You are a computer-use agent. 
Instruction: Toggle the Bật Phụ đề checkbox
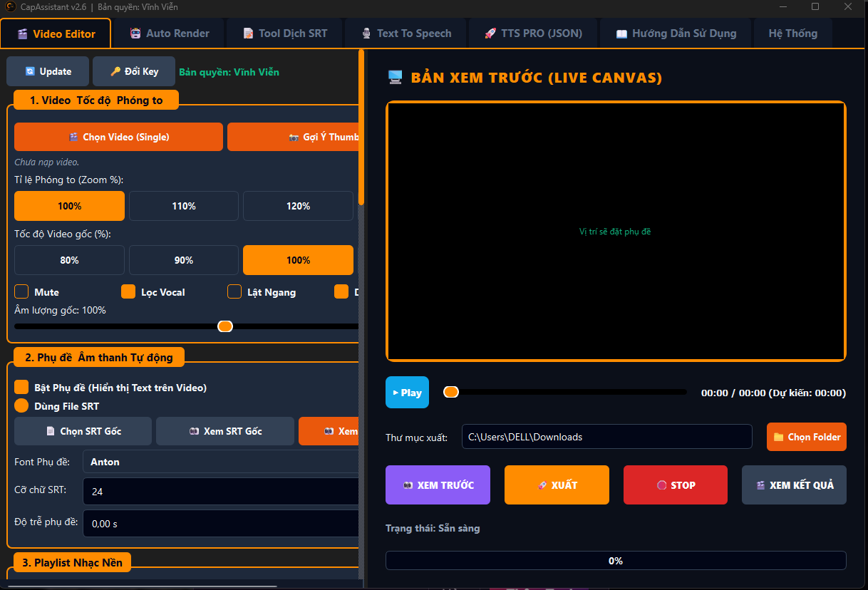point(21,388)
